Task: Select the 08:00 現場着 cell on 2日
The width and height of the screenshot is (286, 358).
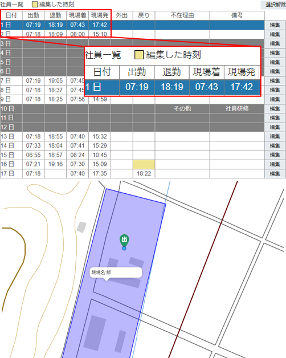Action: [x=77, y=34]
